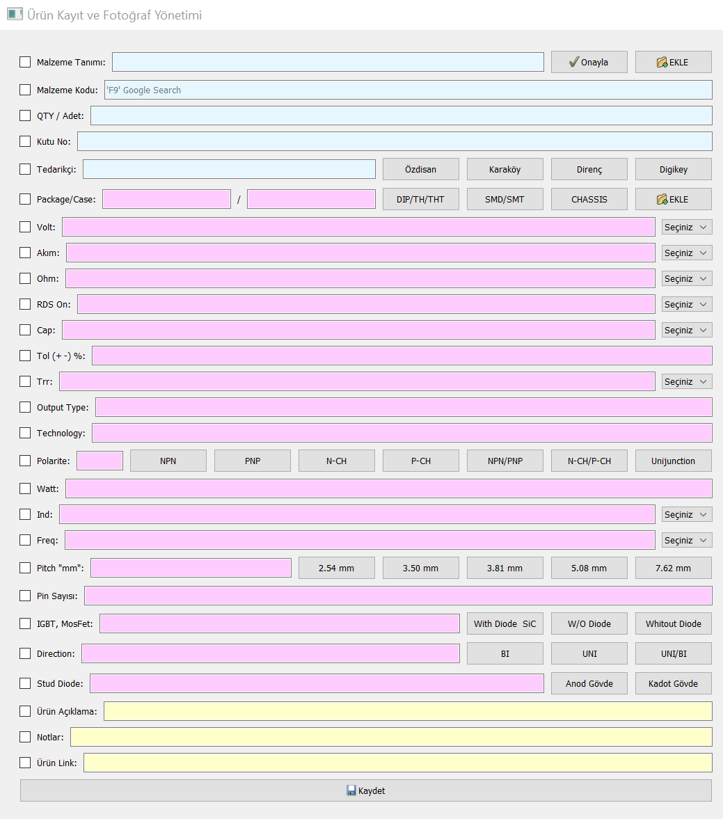The height and width of the screenshot is (819, 723).
Task: Open the Volt unit Seçiniz dropdown
Action: [x=686, y=227]
